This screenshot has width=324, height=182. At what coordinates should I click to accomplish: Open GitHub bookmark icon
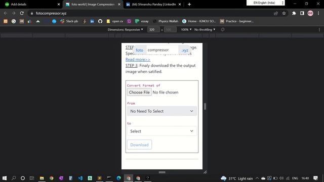100,21
